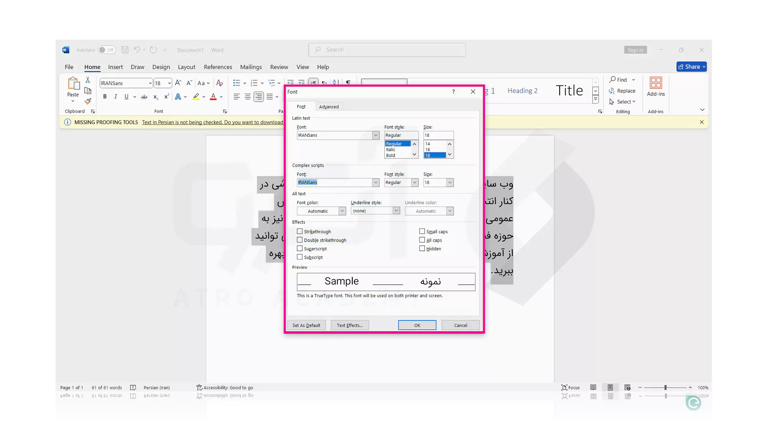Select the Format Painter brush
Screen dimensions: 768x432
point(88,101)
